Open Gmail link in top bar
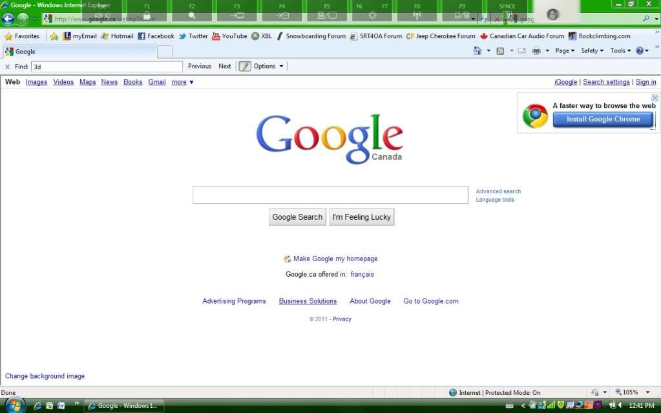The height and width of the screenshot is (413, 661). pos(157,82)
